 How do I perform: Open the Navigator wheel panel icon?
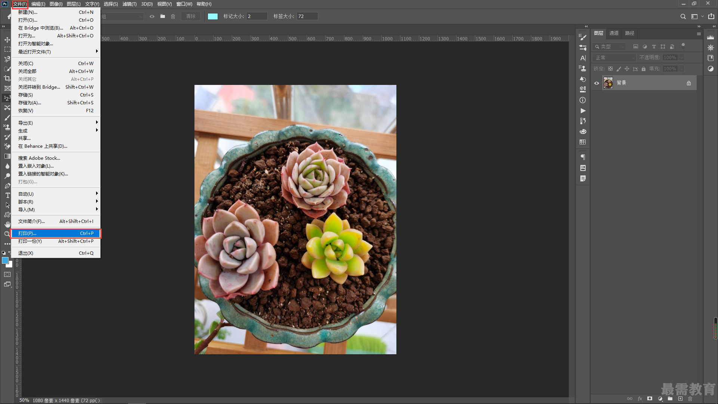point(711,48)
